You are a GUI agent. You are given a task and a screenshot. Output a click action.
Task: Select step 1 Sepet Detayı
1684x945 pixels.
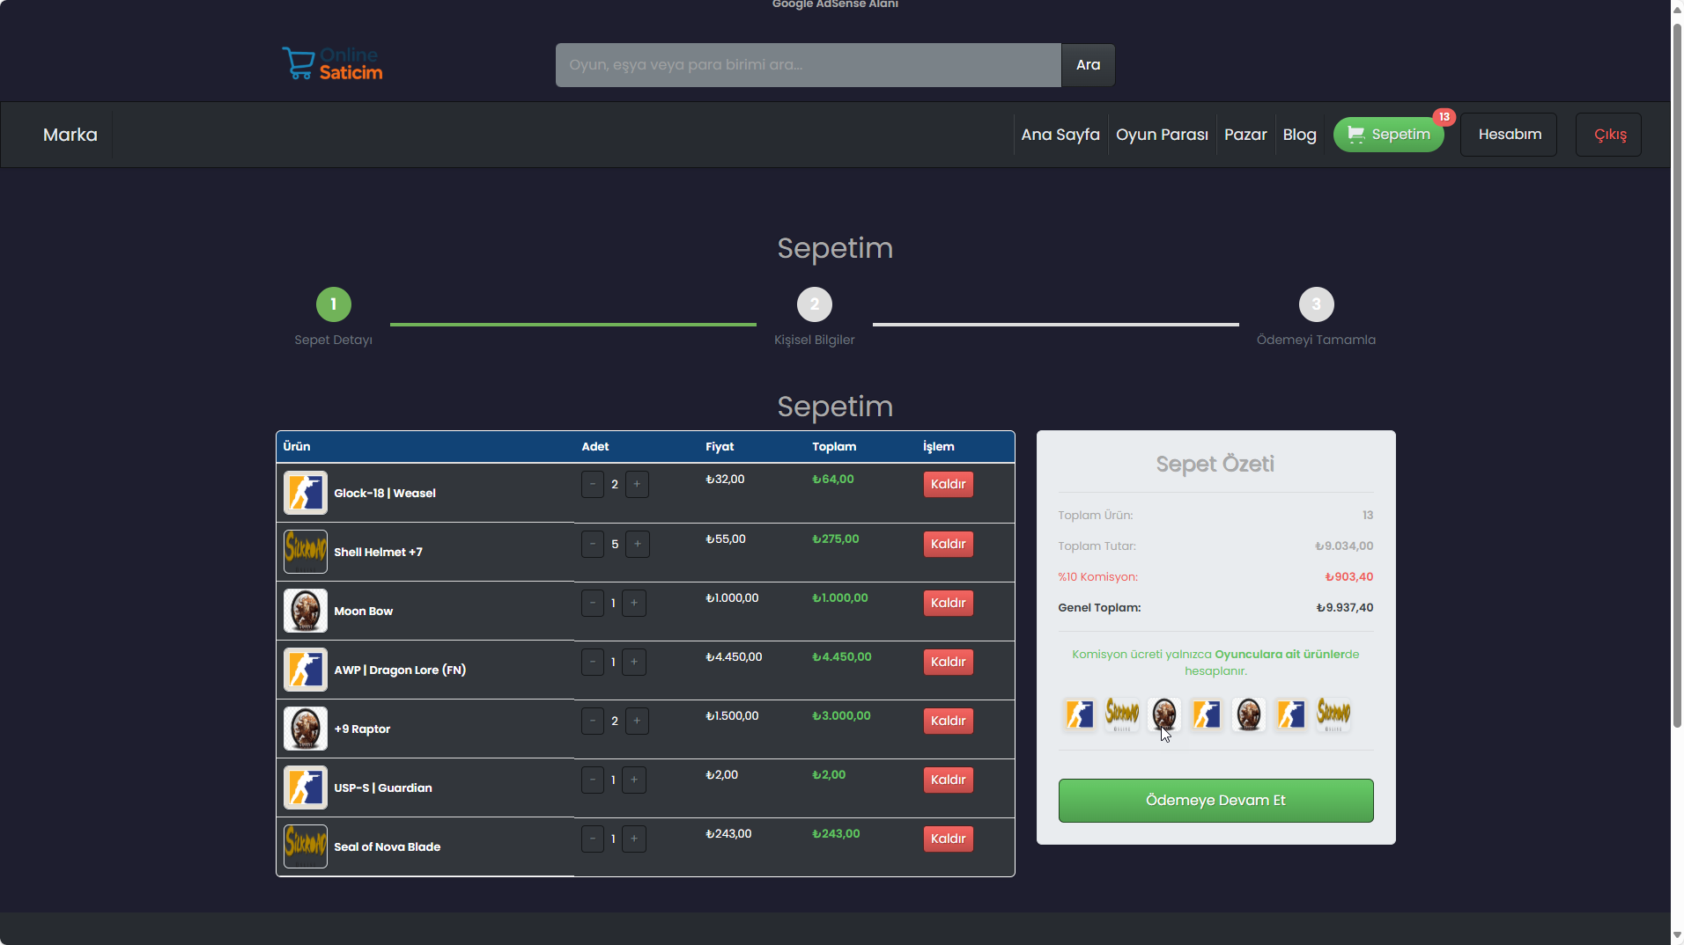click(x=333, y=304)
